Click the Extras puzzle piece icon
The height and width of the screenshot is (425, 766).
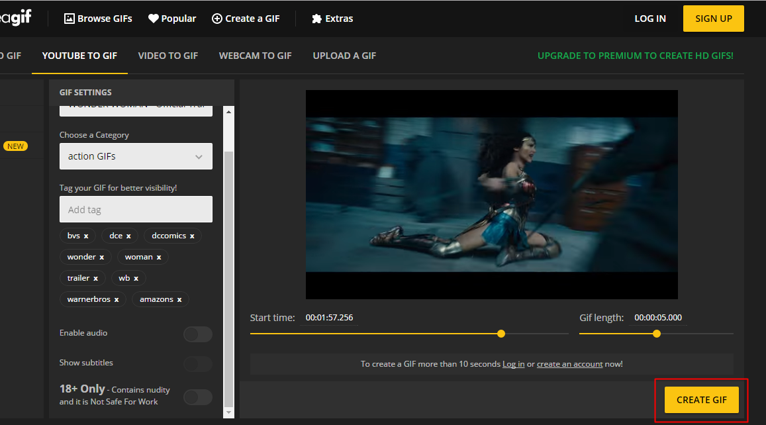click(316, 19)
